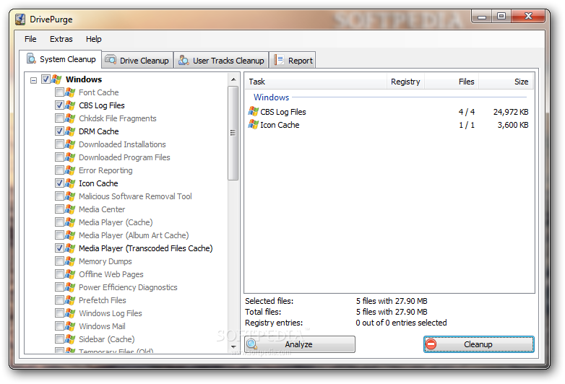The image size is (565, 384).
Task: Click the tree list scrollbar thumb
Action: 233,133
